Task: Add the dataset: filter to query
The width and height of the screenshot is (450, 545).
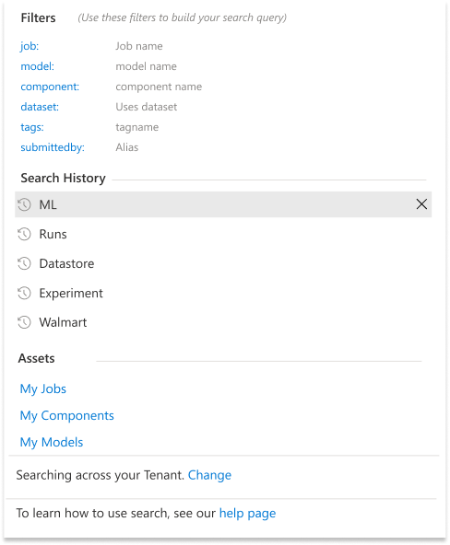Action: [40, 107]
